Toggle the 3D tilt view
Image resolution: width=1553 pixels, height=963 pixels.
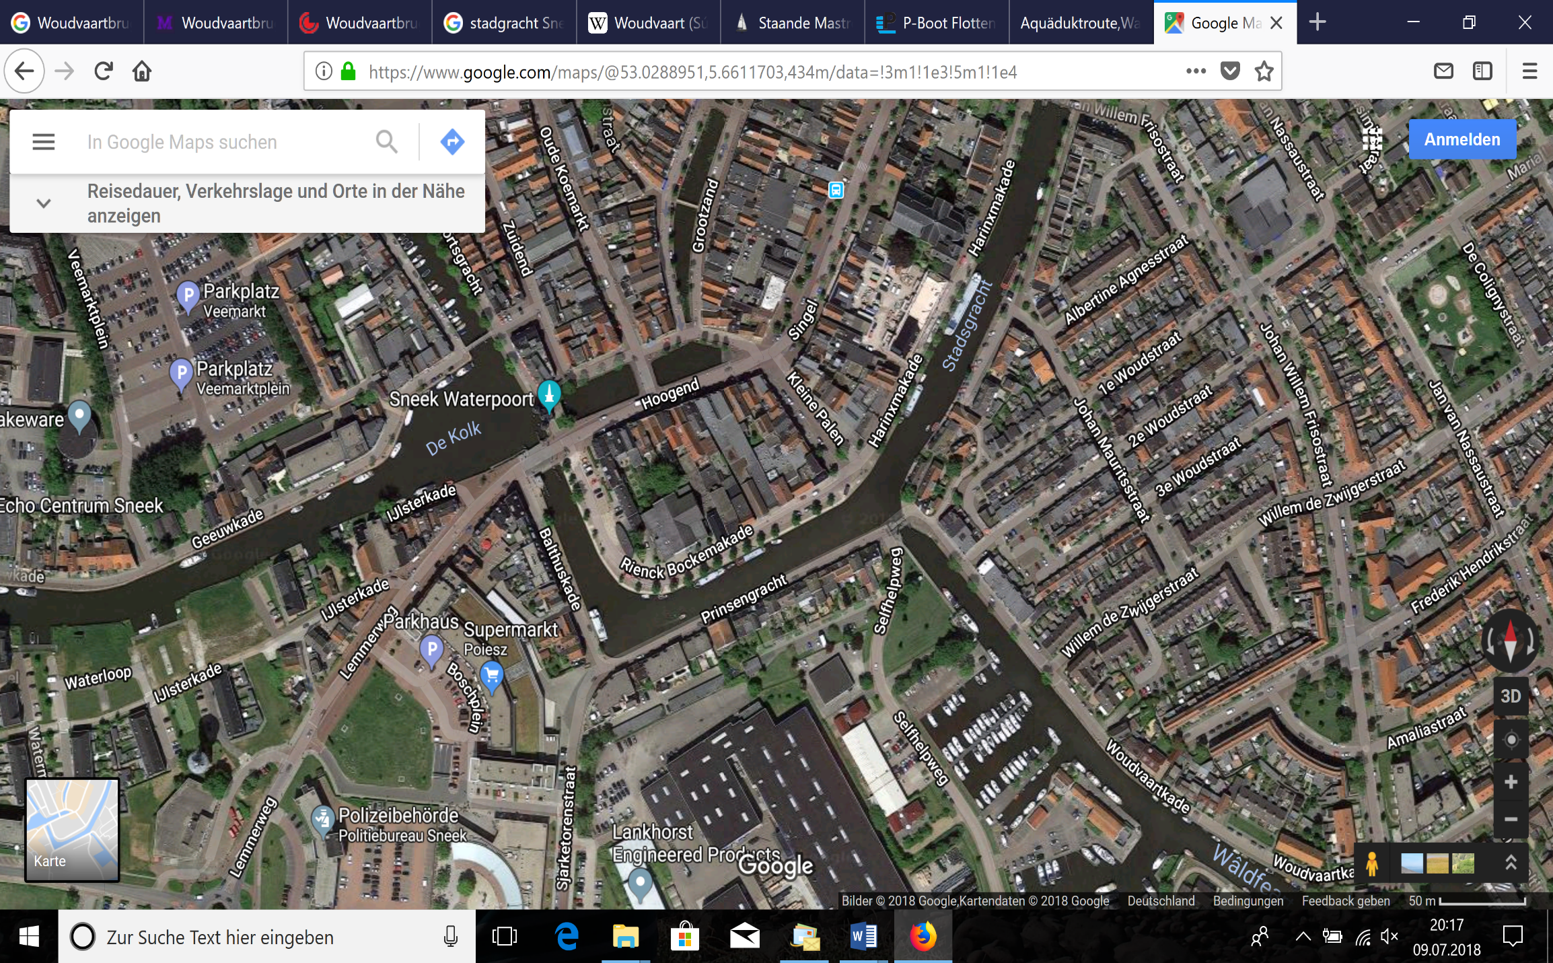[x=1511, y=697]
